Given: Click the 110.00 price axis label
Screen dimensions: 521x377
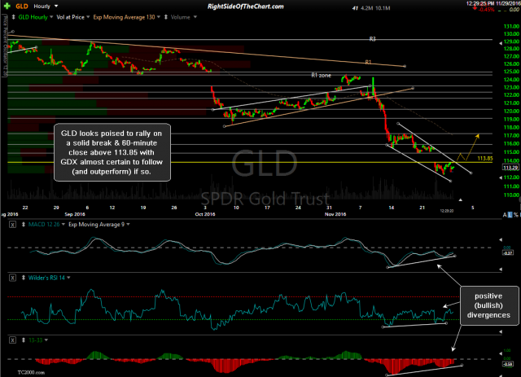Looking at the screenshot, I should 511,195.
